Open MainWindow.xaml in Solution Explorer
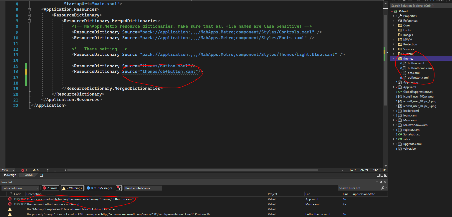 click(x=416, y=125)
